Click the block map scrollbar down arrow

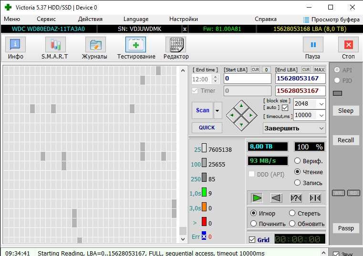pyautogui.click(x=183, y=239)
